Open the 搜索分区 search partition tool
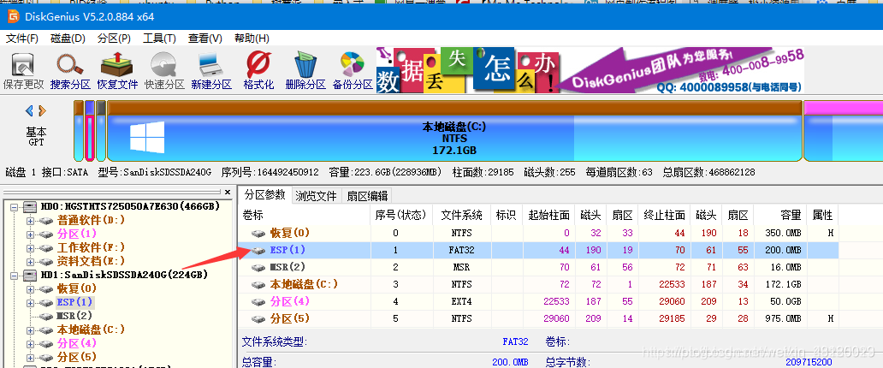The width and height of the screenshot is (883, 368). pos(70,65)
